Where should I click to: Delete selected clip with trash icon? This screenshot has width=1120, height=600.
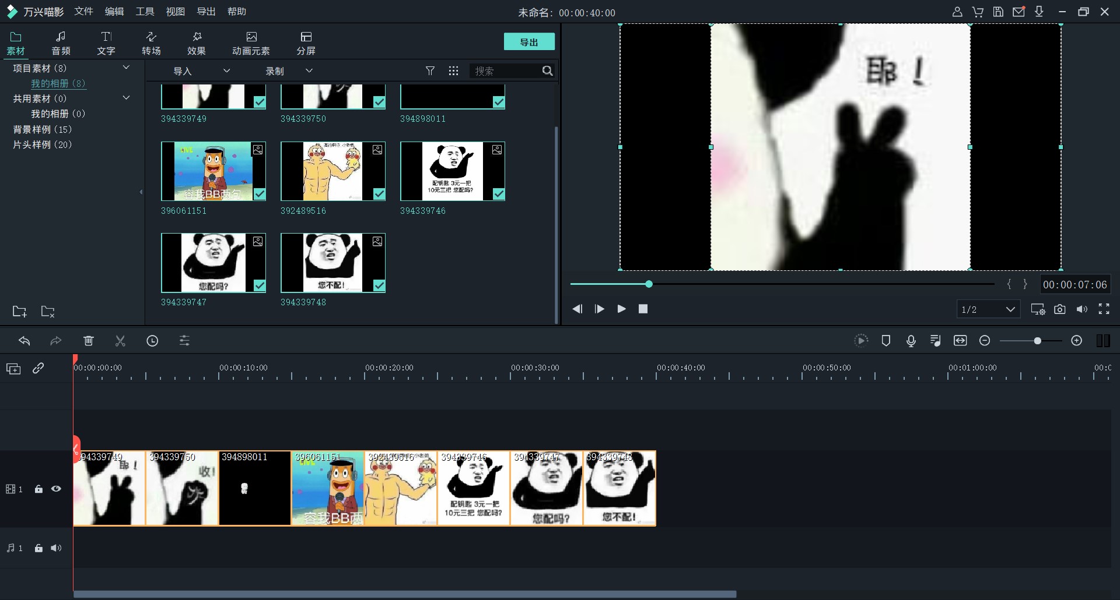(88, 341)
